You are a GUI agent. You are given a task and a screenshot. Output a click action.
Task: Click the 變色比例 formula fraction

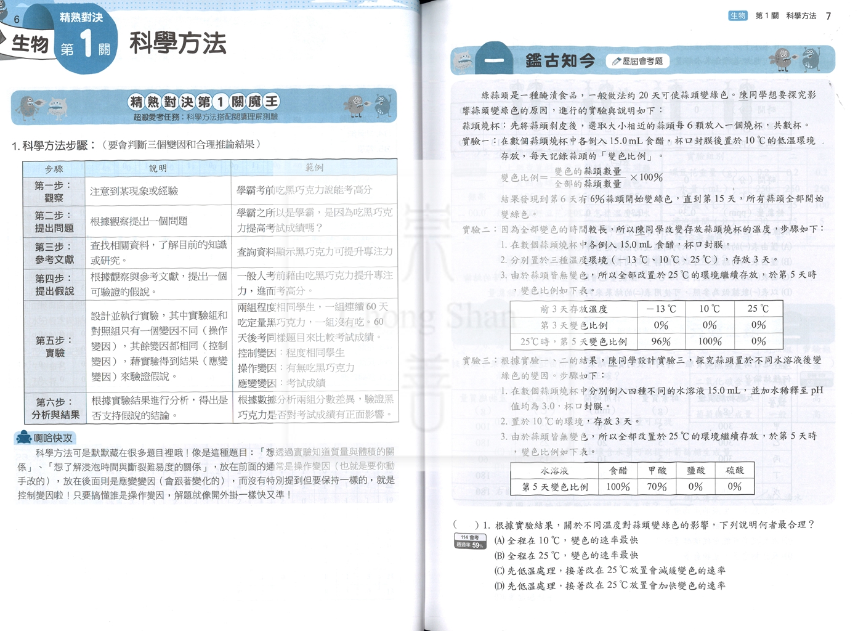pyautogui.click(x=588, y=177)
